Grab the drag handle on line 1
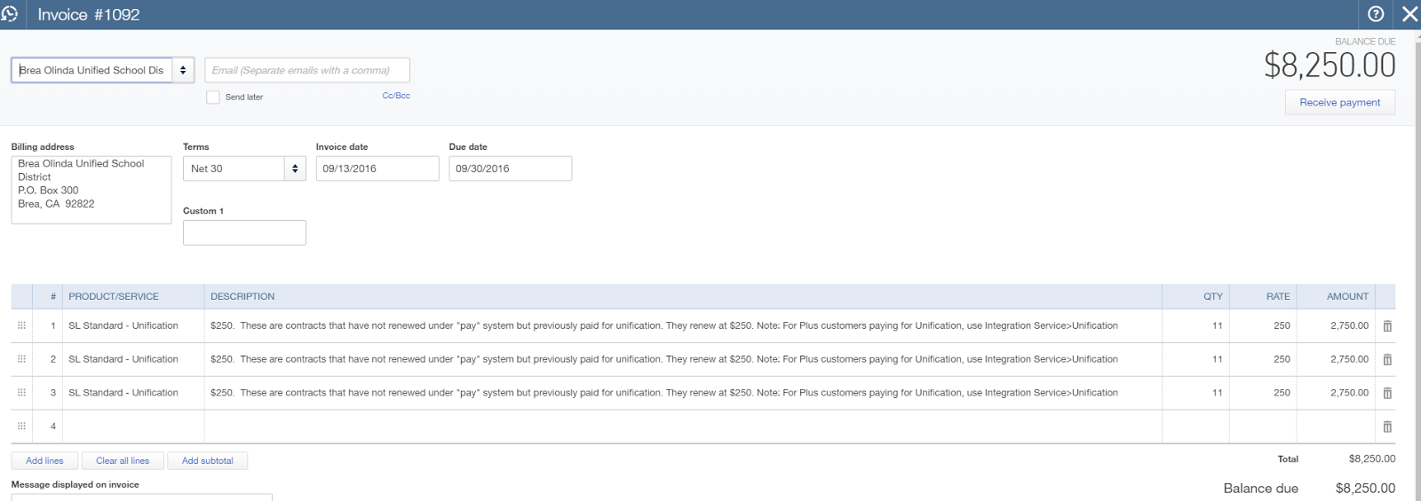This screenshot has height=501, width=1421. pyautogui.click(x=21, y=325)
